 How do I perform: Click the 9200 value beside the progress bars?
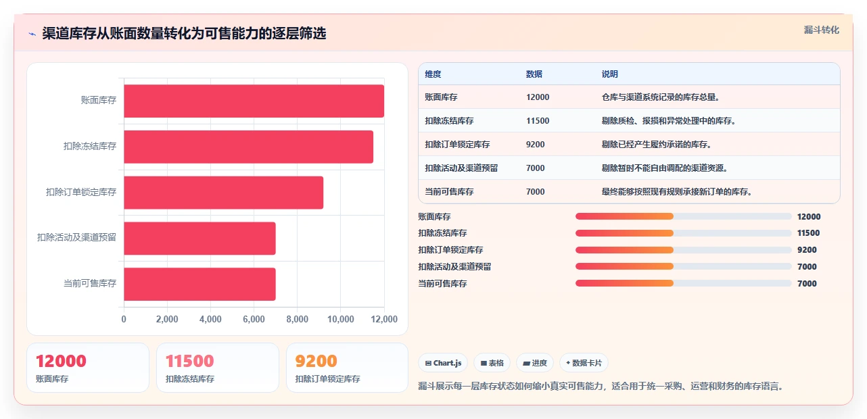tap(807, 250)
